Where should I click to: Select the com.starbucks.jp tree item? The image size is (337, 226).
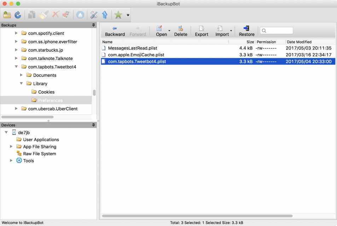click(46, 50)
